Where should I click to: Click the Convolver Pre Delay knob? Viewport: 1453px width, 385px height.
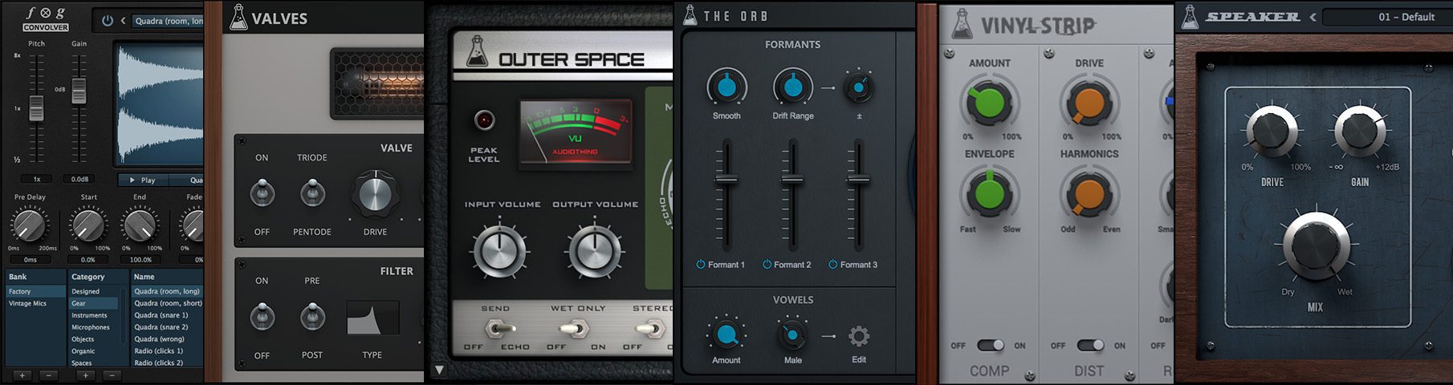click(x=30, y=225)
